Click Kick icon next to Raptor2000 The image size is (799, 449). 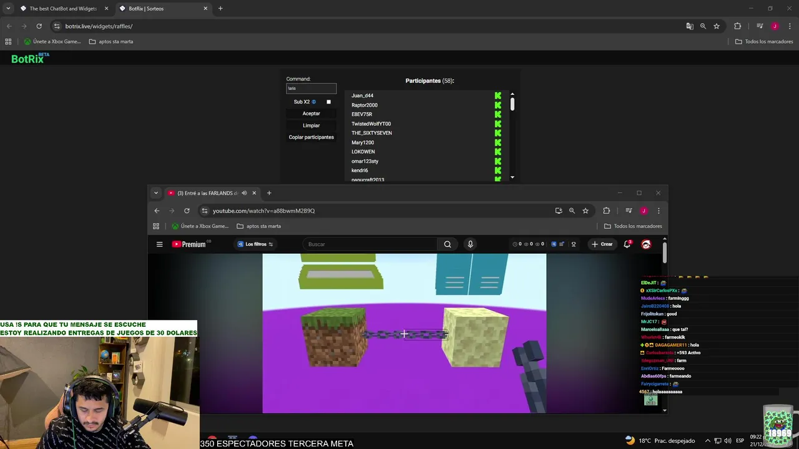tap(498, 105)
